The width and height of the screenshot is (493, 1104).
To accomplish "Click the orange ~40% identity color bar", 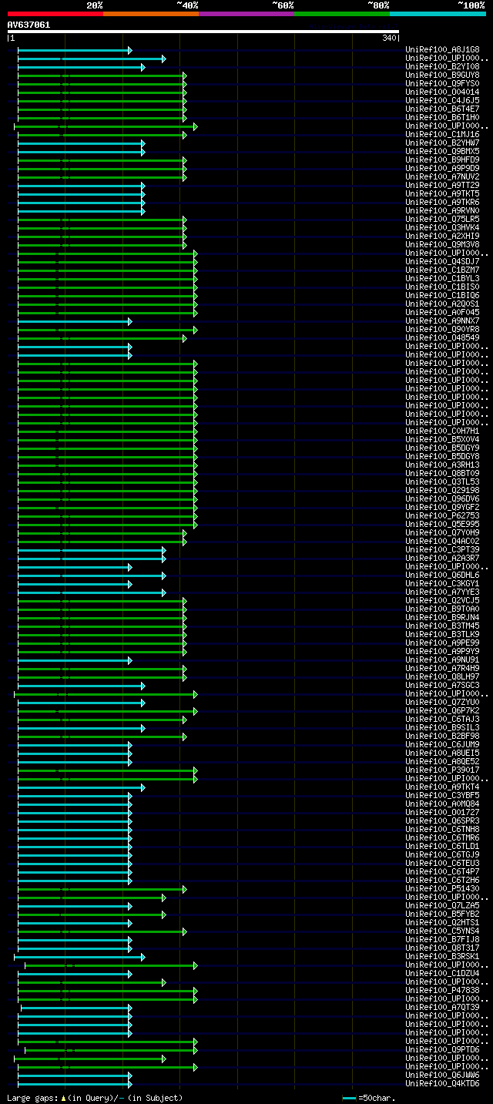I will coord(151,14).
